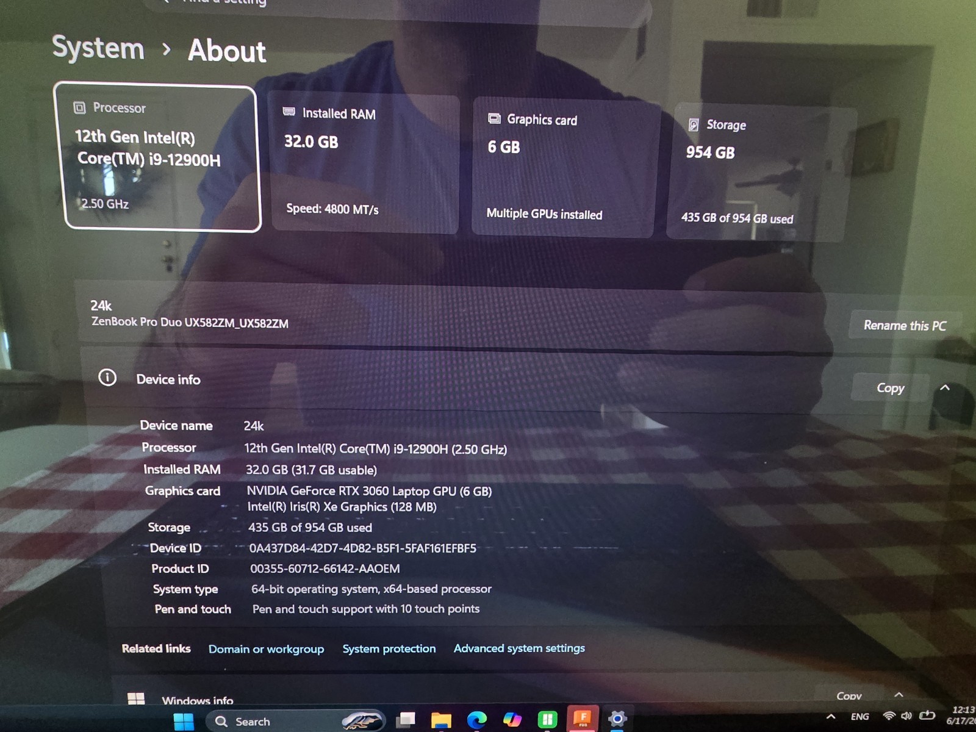Copy the Device info details

[x=890, y=388]
